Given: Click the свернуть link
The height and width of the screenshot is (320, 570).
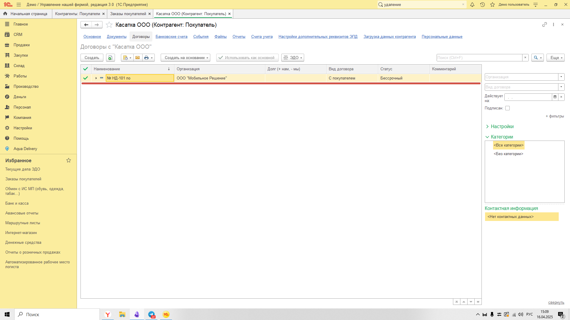Looking at the screenshot, I should (556, 303).
